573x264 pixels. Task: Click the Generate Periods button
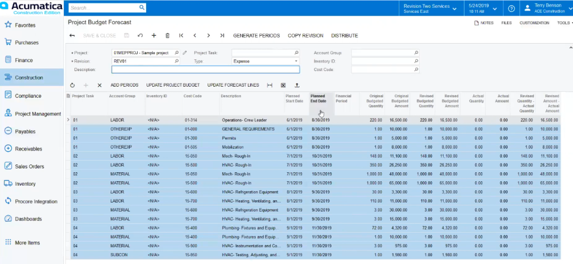[x=256, y=36]
